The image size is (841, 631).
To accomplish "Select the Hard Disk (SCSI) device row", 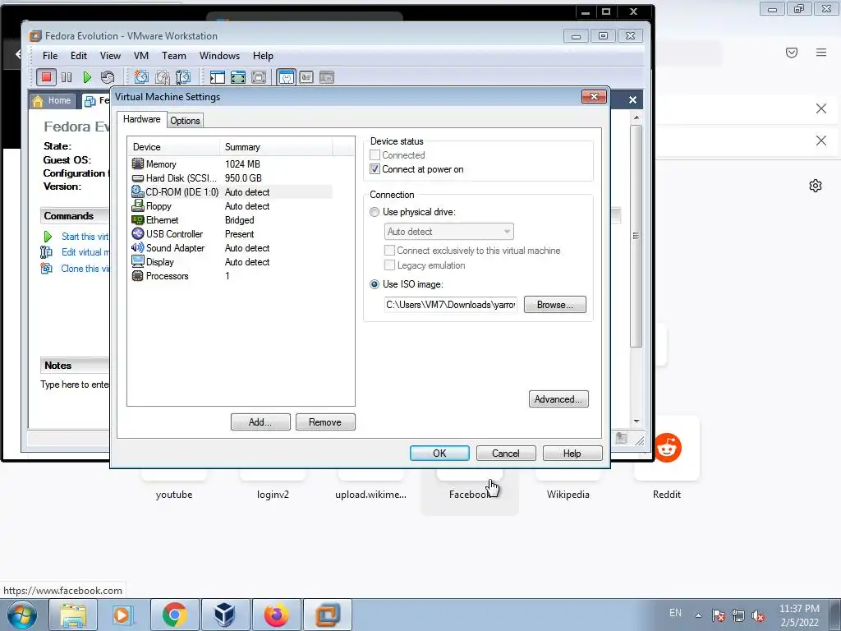I will [x=232, y=178].
